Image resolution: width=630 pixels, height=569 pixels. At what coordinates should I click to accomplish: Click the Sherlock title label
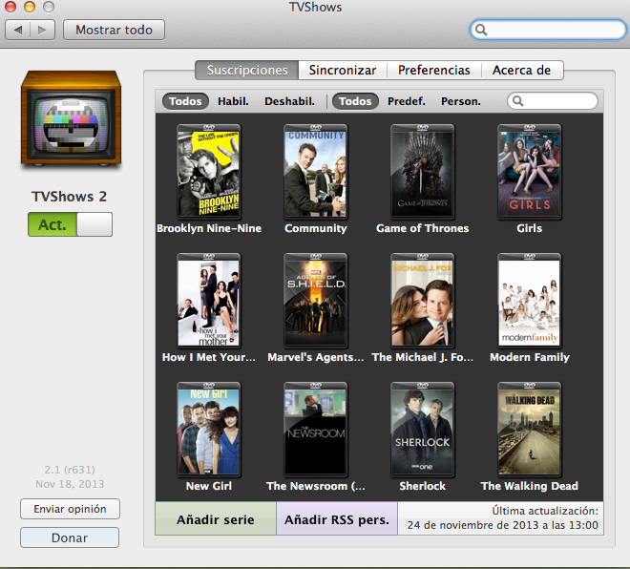pyautogui.click(x=422, y=486)
